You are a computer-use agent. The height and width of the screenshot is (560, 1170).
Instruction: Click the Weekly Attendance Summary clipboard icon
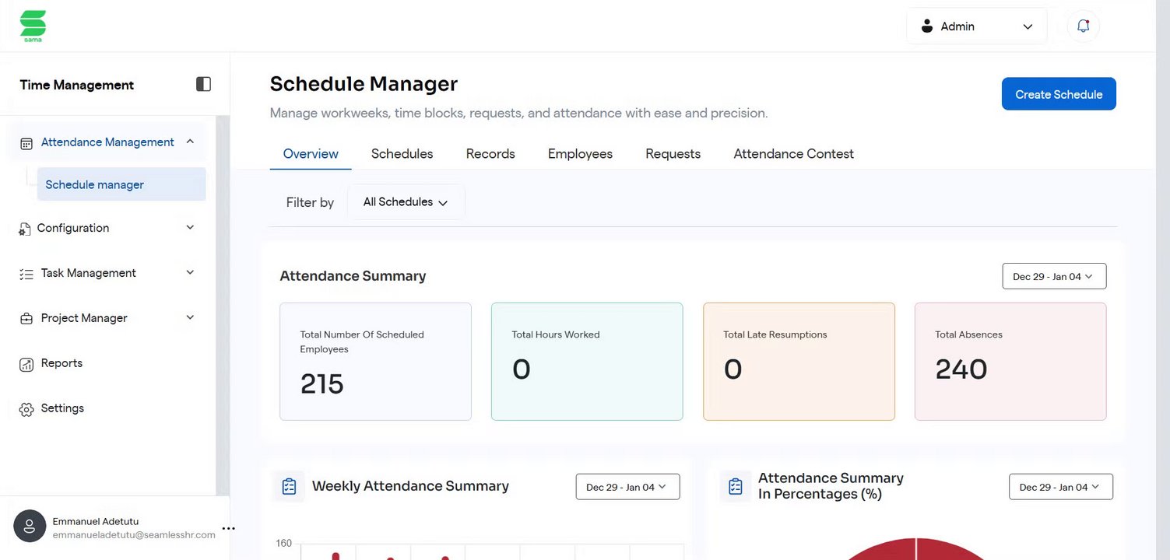[x=289, y=486]
